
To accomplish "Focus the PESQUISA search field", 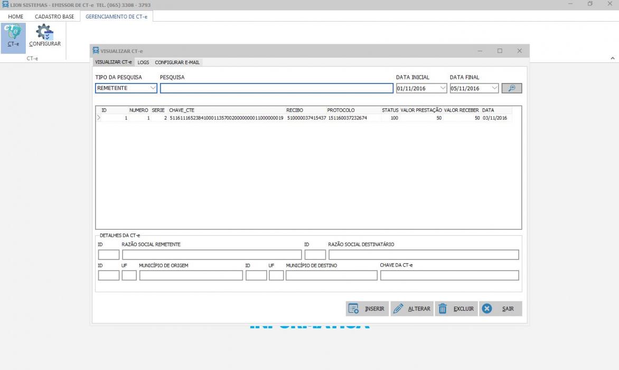I will 276,88.
